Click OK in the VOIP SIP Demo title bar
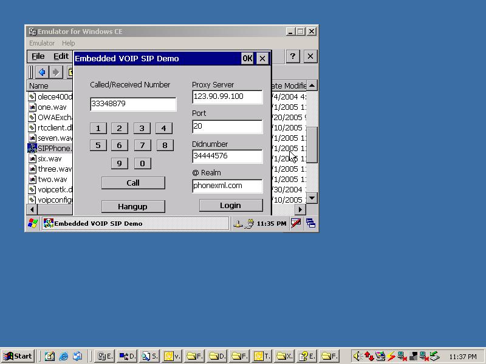 (247, 58)
